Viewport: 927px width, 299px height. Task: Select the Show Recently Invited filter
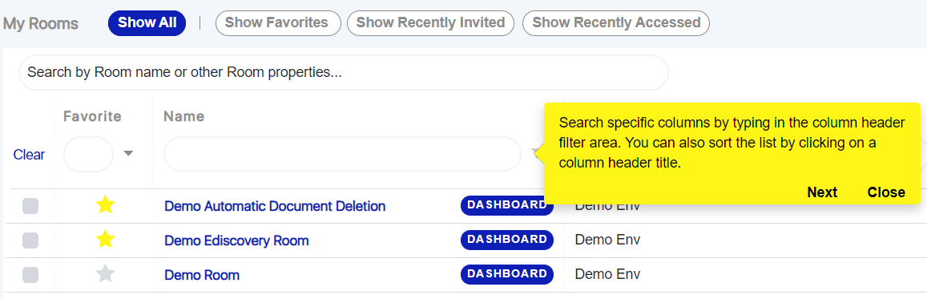[430, 23]
